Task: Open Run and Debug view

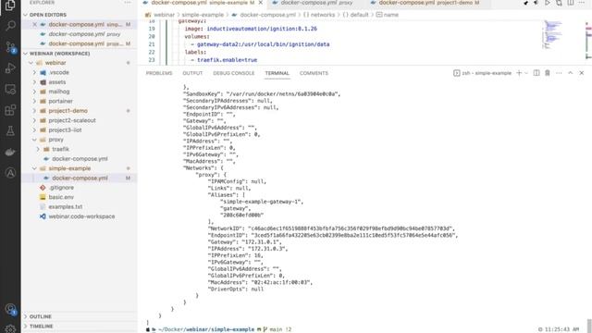Action: 10,68
